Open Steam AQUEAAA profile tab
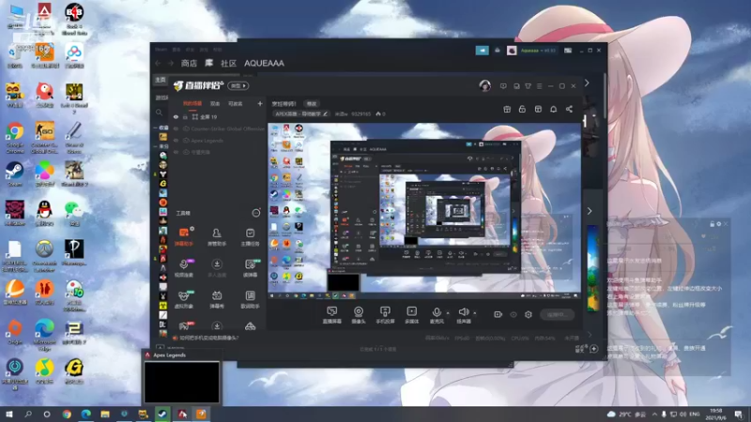This screenshot has height=422, width=751. (x=264, y=63)
